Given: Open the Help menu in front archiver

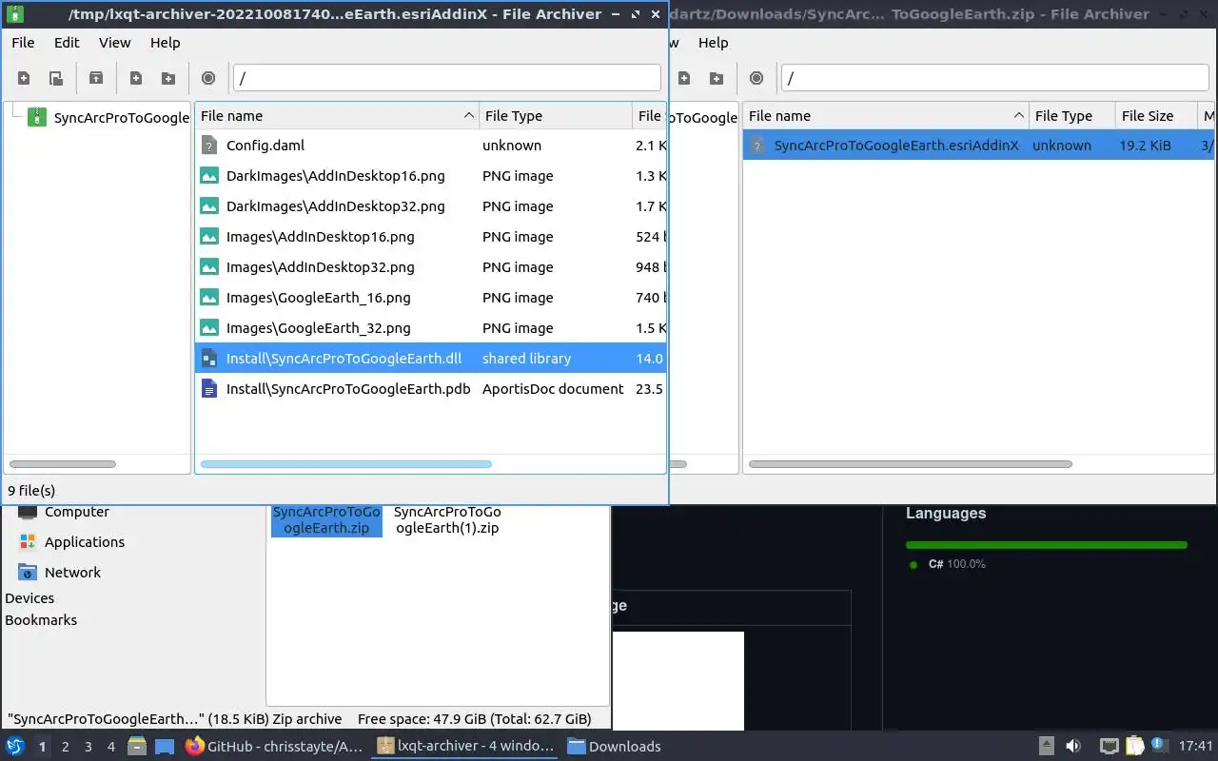Looking at the screenshot, I should [x=165, y=43].
